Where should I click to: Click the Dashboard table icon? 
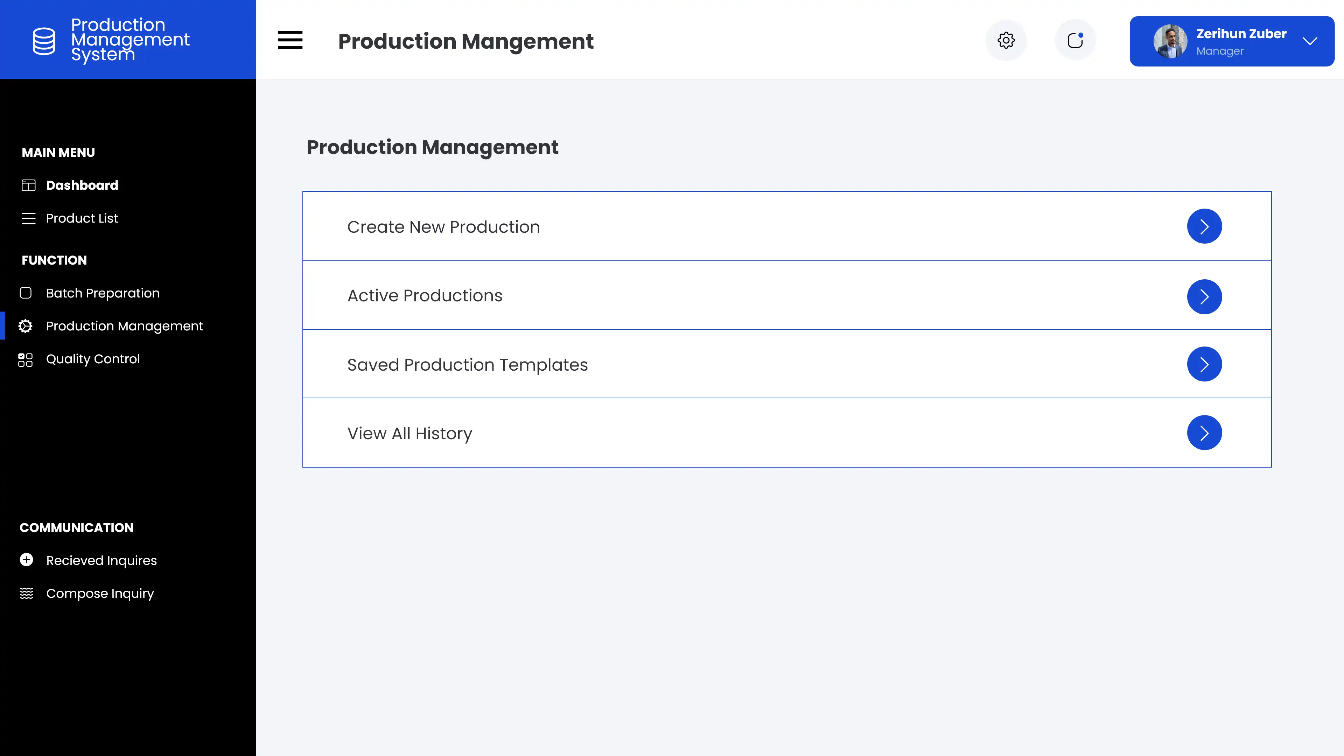28,185
